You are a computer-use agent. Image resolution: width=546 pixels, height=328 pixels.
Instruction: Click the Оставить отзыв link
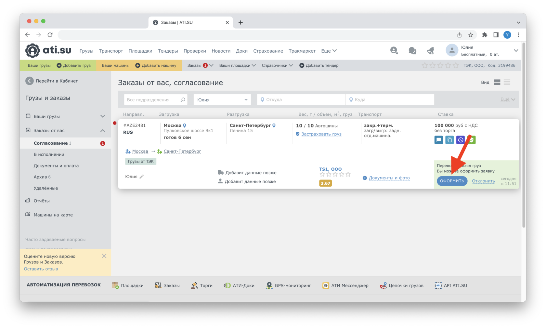click(41, 269)
